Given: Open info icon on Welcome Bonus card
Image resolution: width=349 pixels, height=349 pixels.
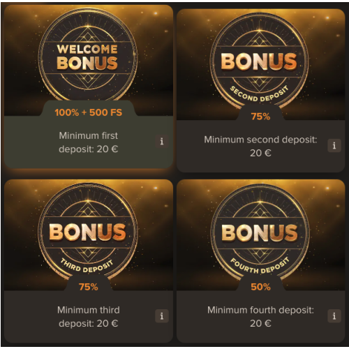Looking at the screenshot, I should 162,141.
